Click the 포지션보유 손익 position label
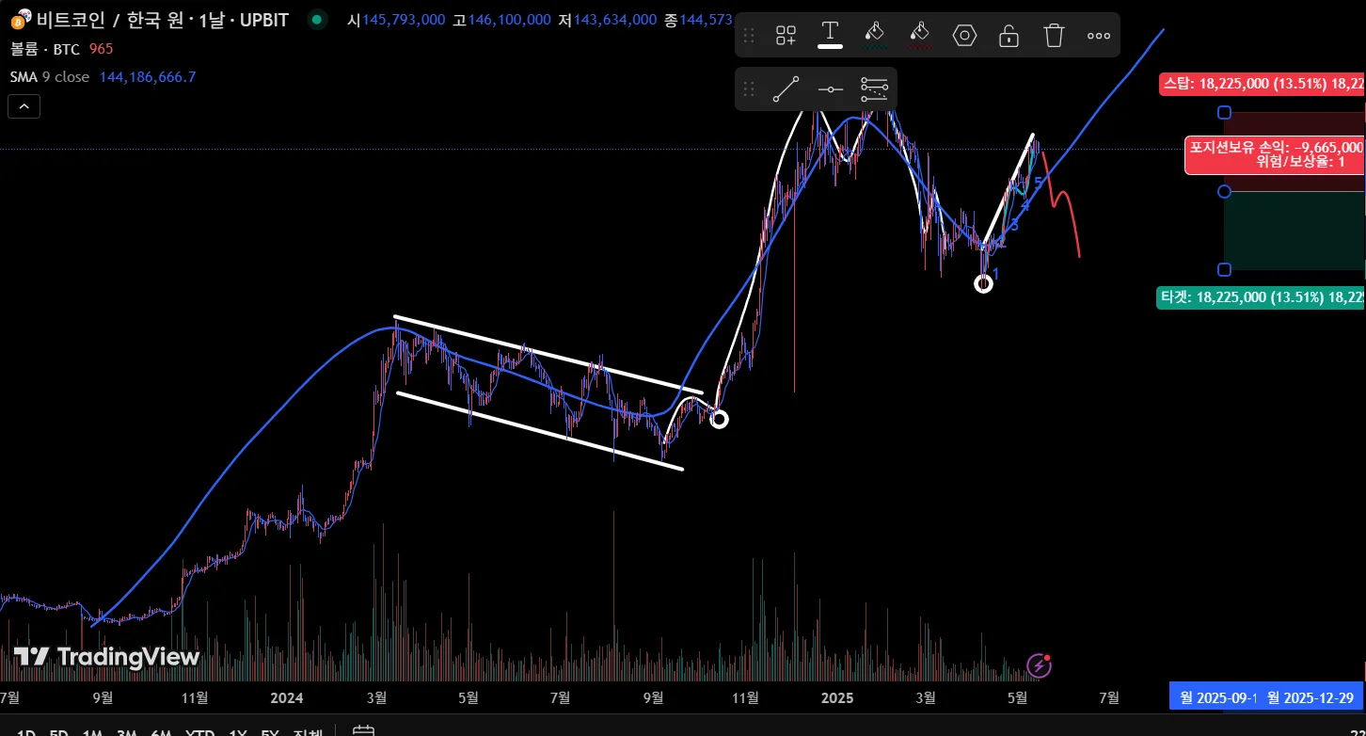This screenshot has height=736, width=1366. pyautogui.click(x=1276, y=154)
